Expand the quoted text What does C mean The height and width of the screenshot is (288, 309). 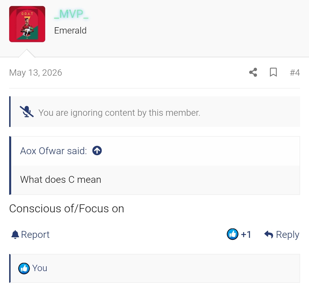pyautogui.click(x=61, y=180)
